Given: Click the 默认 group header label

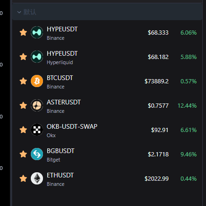Looking at the screenshot, I should 30,12.
